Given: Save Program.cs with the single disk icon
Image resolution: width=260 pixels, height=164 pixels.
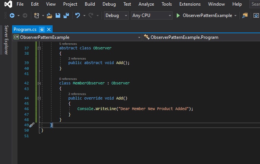Looking at the screenshot, I should click(x=58, y=15).
